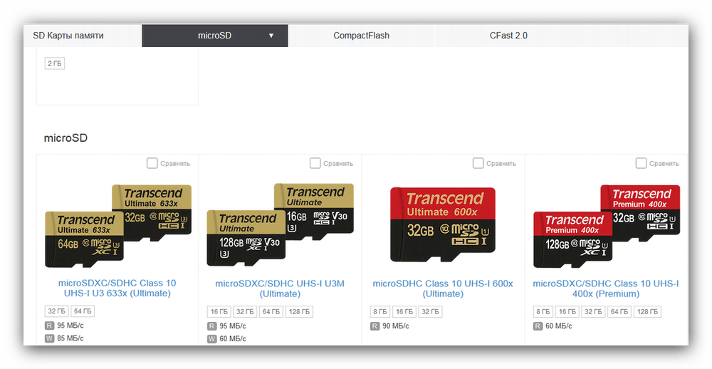Screen dimensions: 712x369
Task: Expand the microSD tab dropdown arrow
Action: click(x=271, y=36)
